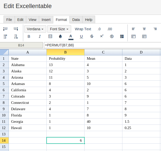Click the formula bar input field
Viewport: 161px width, 151px height.
coord(102,45)
